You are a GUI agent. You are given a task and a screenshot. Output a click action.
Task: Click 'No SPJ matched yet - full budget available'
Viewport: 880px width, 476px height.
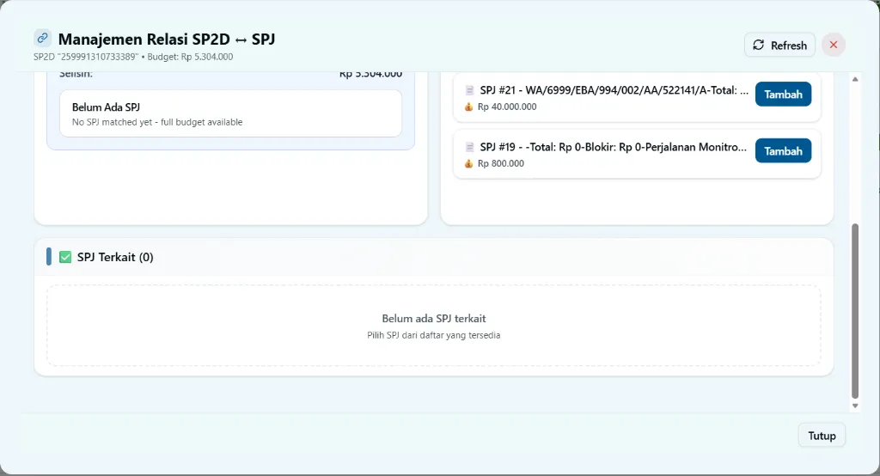tap(157, 122)
